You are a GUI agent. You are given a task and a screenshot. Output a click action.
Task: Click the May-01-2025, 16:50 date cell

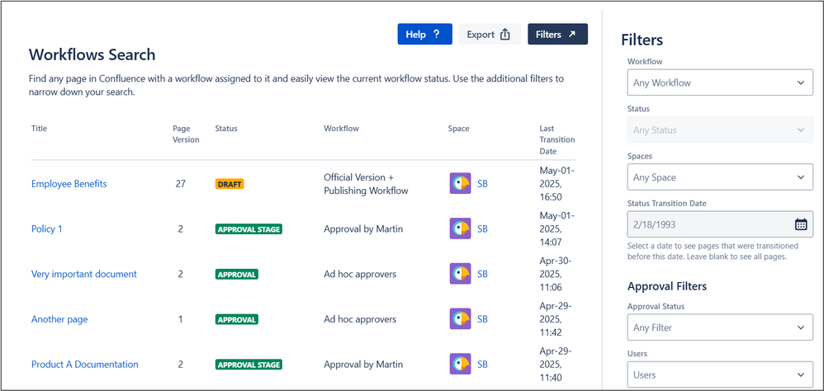tap(557, 184)
